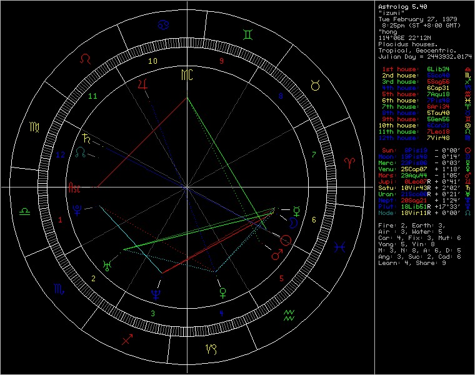Screen dimensions: 475x375
Task: Click house number 8 in the wheel
Action: click(x=281, y=96)
